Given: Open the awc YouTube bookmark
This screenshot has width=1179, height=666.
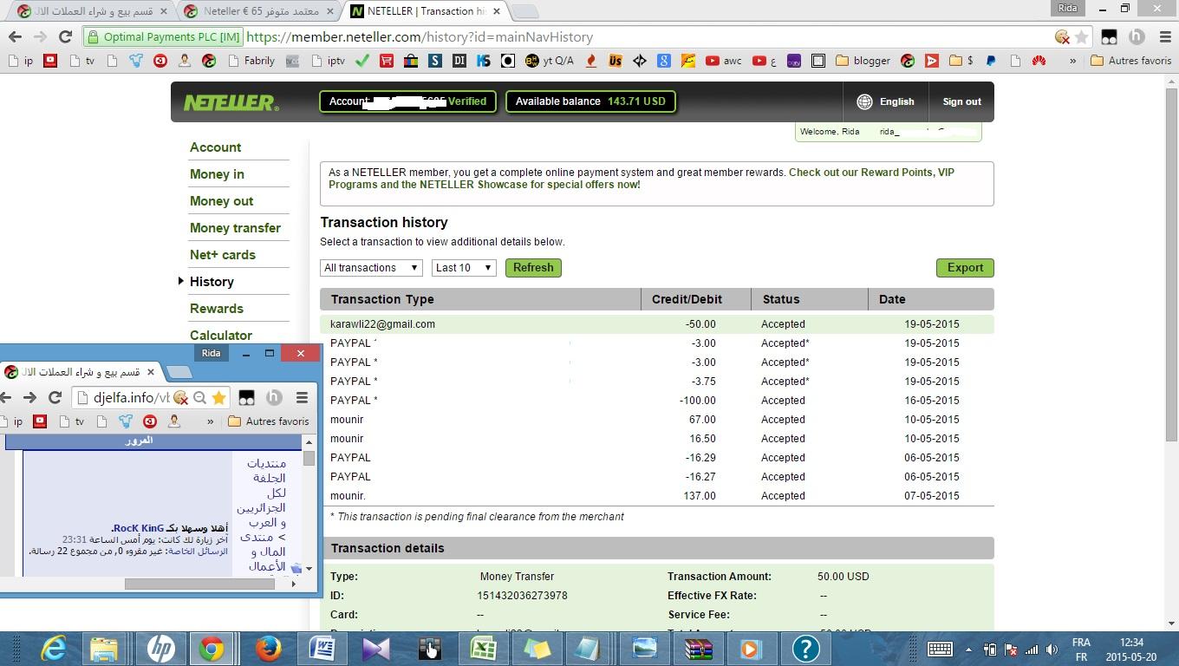Looking at the screenshot, I should (724, 61).
